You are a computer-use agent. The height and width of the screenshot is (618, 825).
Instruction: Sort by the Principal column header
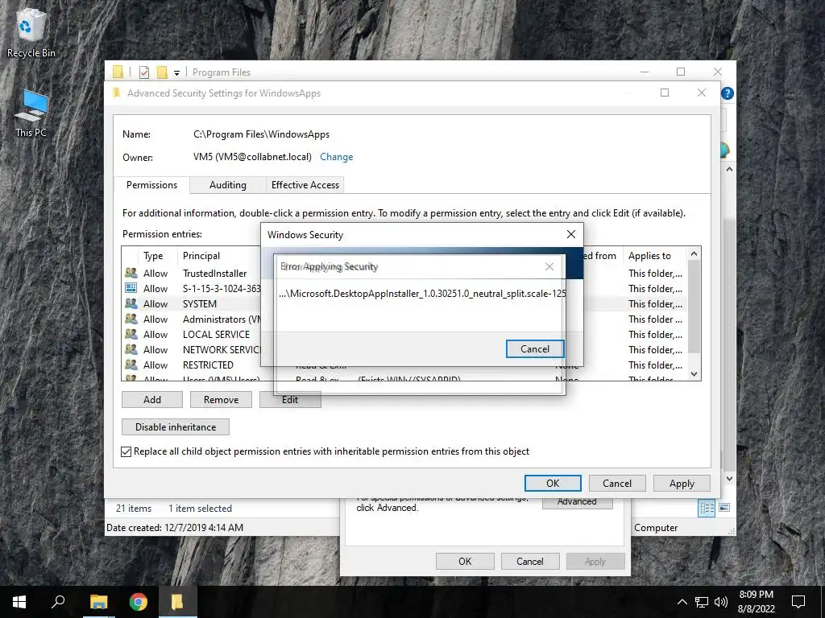201,255
